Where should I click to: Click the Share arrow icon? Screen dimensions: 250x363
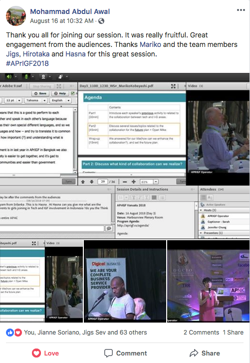pos(194,353)
